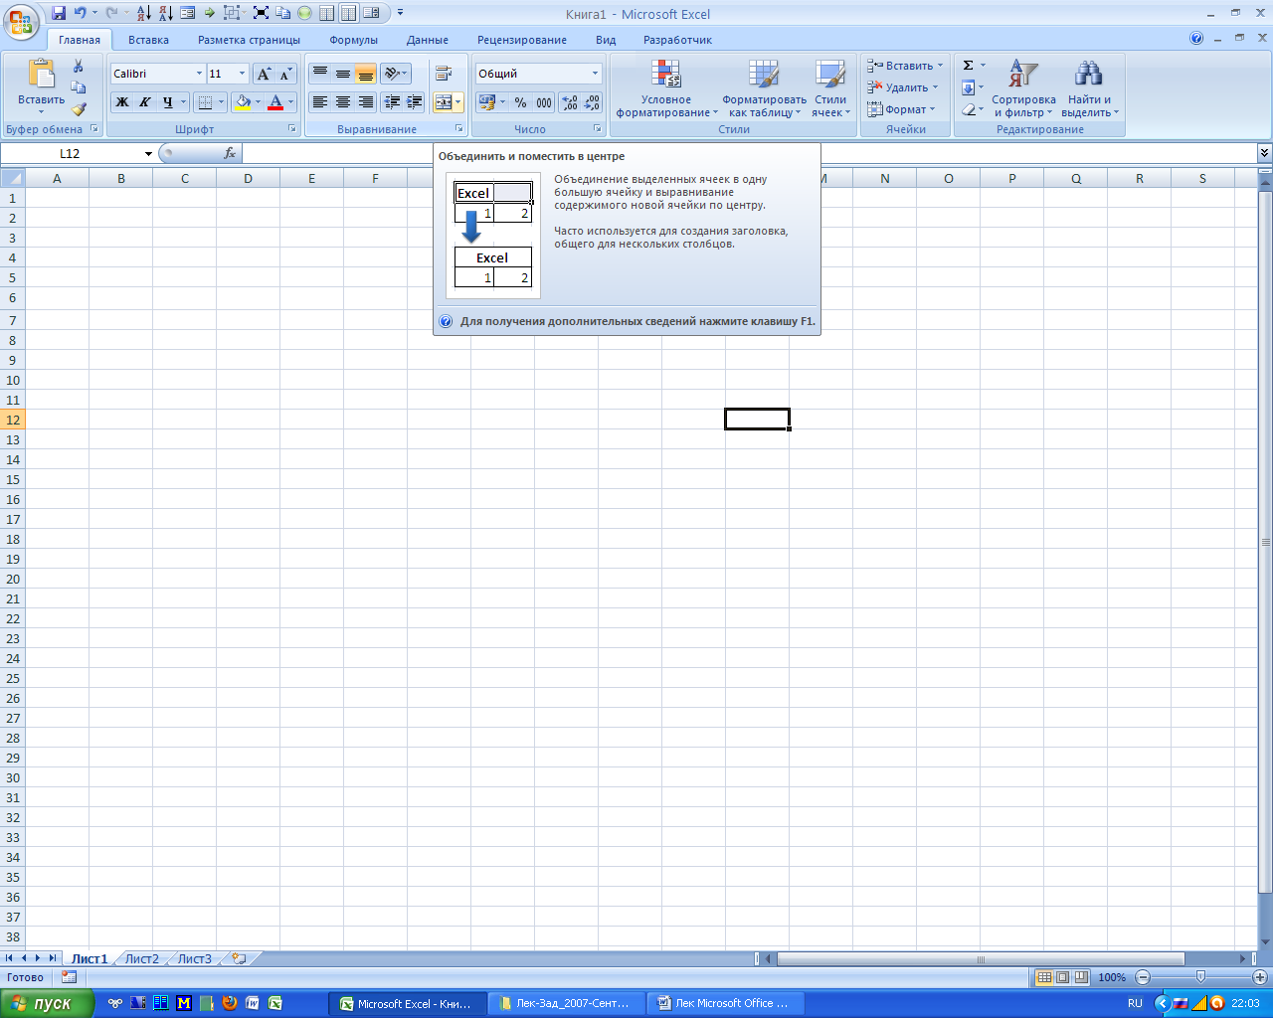Viewport: 1273px width, 1018px height.
Task: Align text to top of cell
Action: click(x=320, y=74)
